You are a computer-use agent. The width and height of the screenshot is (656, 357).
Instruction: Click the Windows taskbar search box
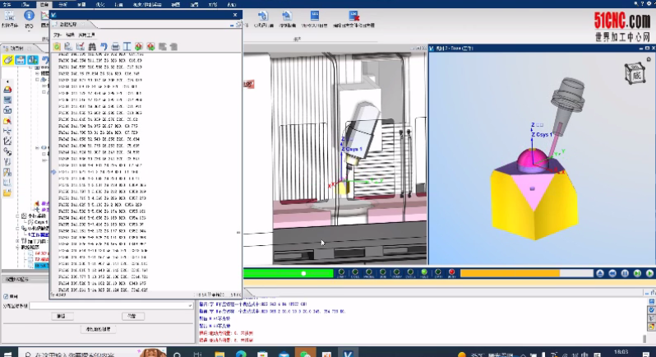pyautogui.click(x=74, y=352)
